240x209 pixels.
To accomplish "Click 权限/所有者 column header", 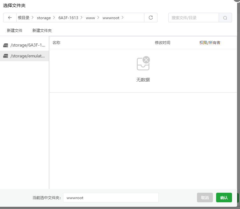I will tap(210, 42).
